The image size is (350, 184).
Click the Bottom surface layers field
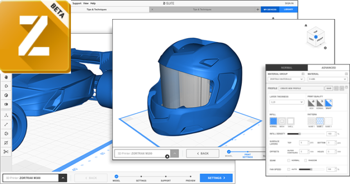tap(331, 143)
